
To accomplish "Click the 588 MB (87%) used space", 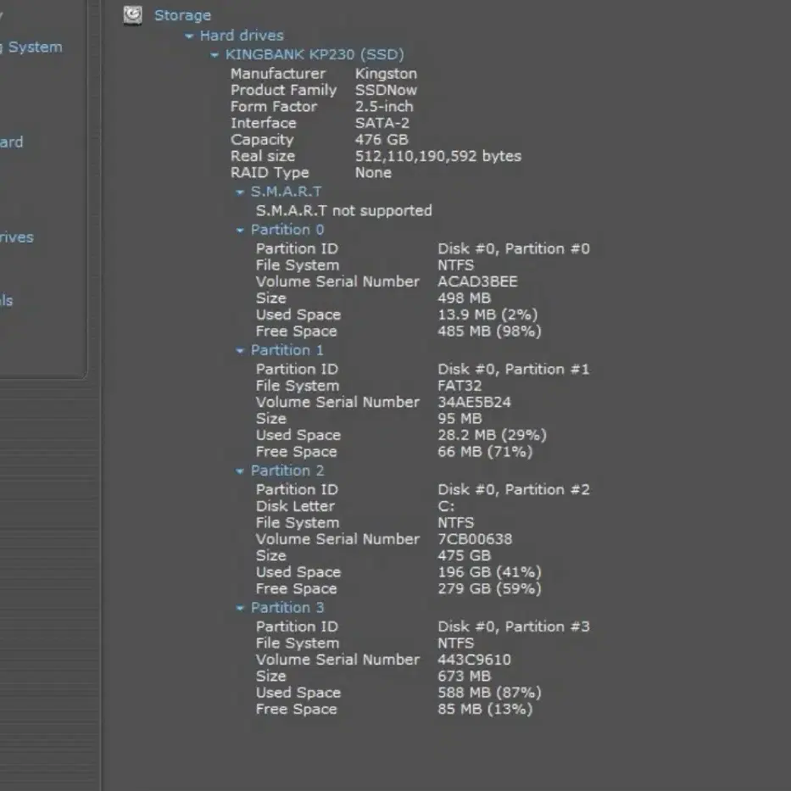I will (x=490, y=694).
